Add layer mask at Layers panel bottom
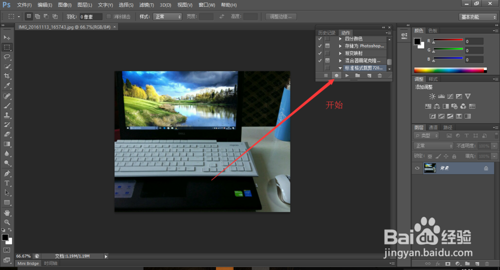 pyautogui.click(x=447, y=264)
